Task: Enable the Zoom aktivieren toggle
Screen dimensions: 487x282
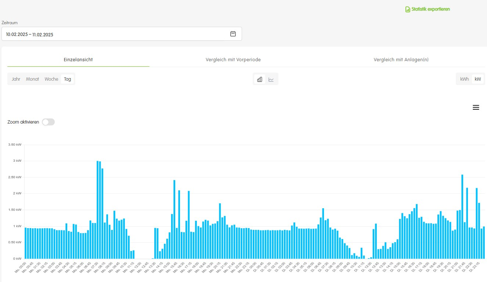Action: click(x=48, y=122)
